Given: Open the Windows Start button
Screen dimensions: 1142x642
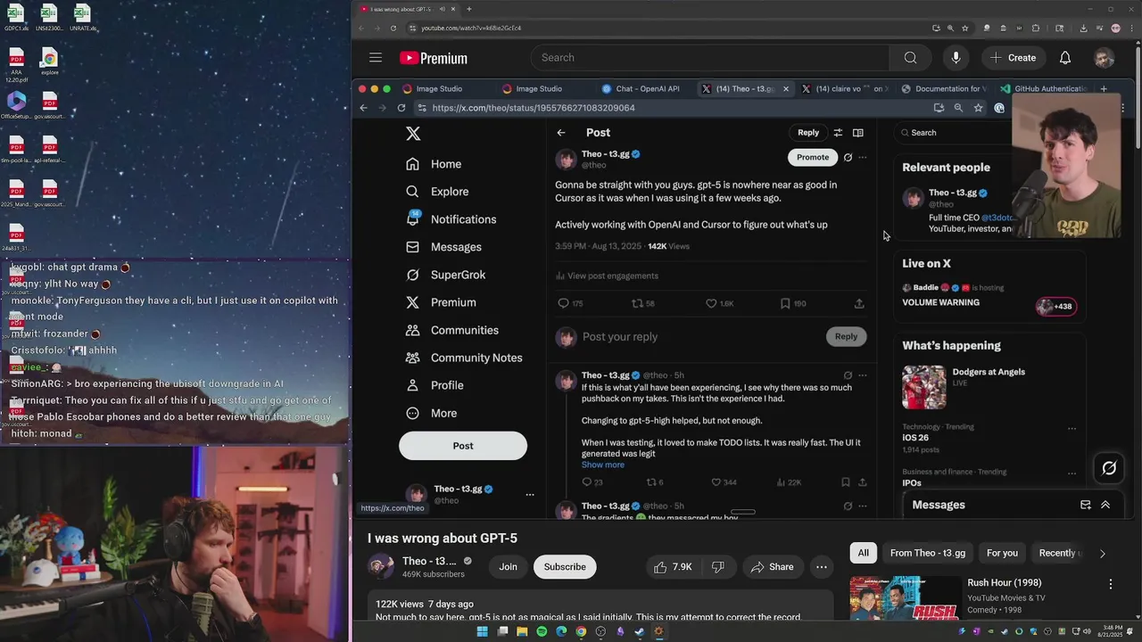Looking at the screenshot, I should point(482,631).
